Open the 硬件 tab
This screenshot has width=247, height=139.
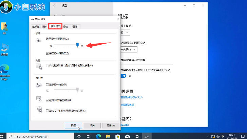(75, 26)
